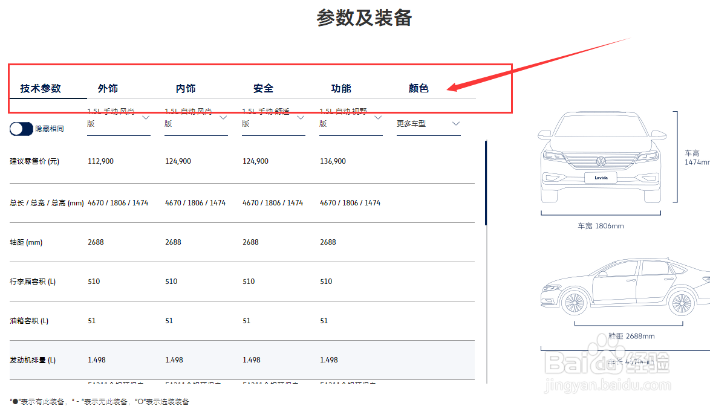
Task: Click the equipment symbols legend footnote
Action: (x=99, y=402)
